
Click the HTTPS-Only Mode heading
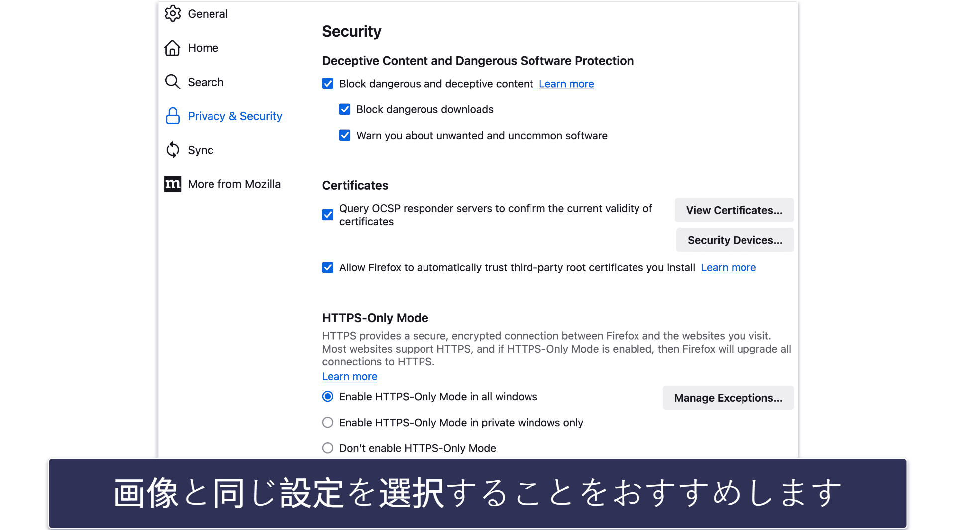[x=375, y=318]
